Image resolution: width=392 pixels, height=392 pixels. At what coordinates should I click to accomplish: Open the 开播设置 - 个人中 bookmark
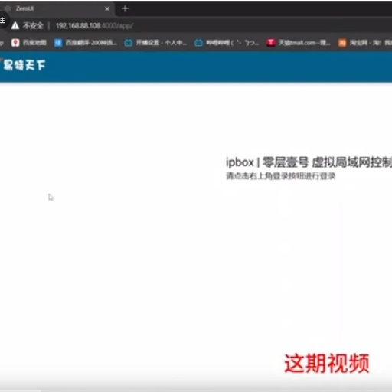point(155,43)
